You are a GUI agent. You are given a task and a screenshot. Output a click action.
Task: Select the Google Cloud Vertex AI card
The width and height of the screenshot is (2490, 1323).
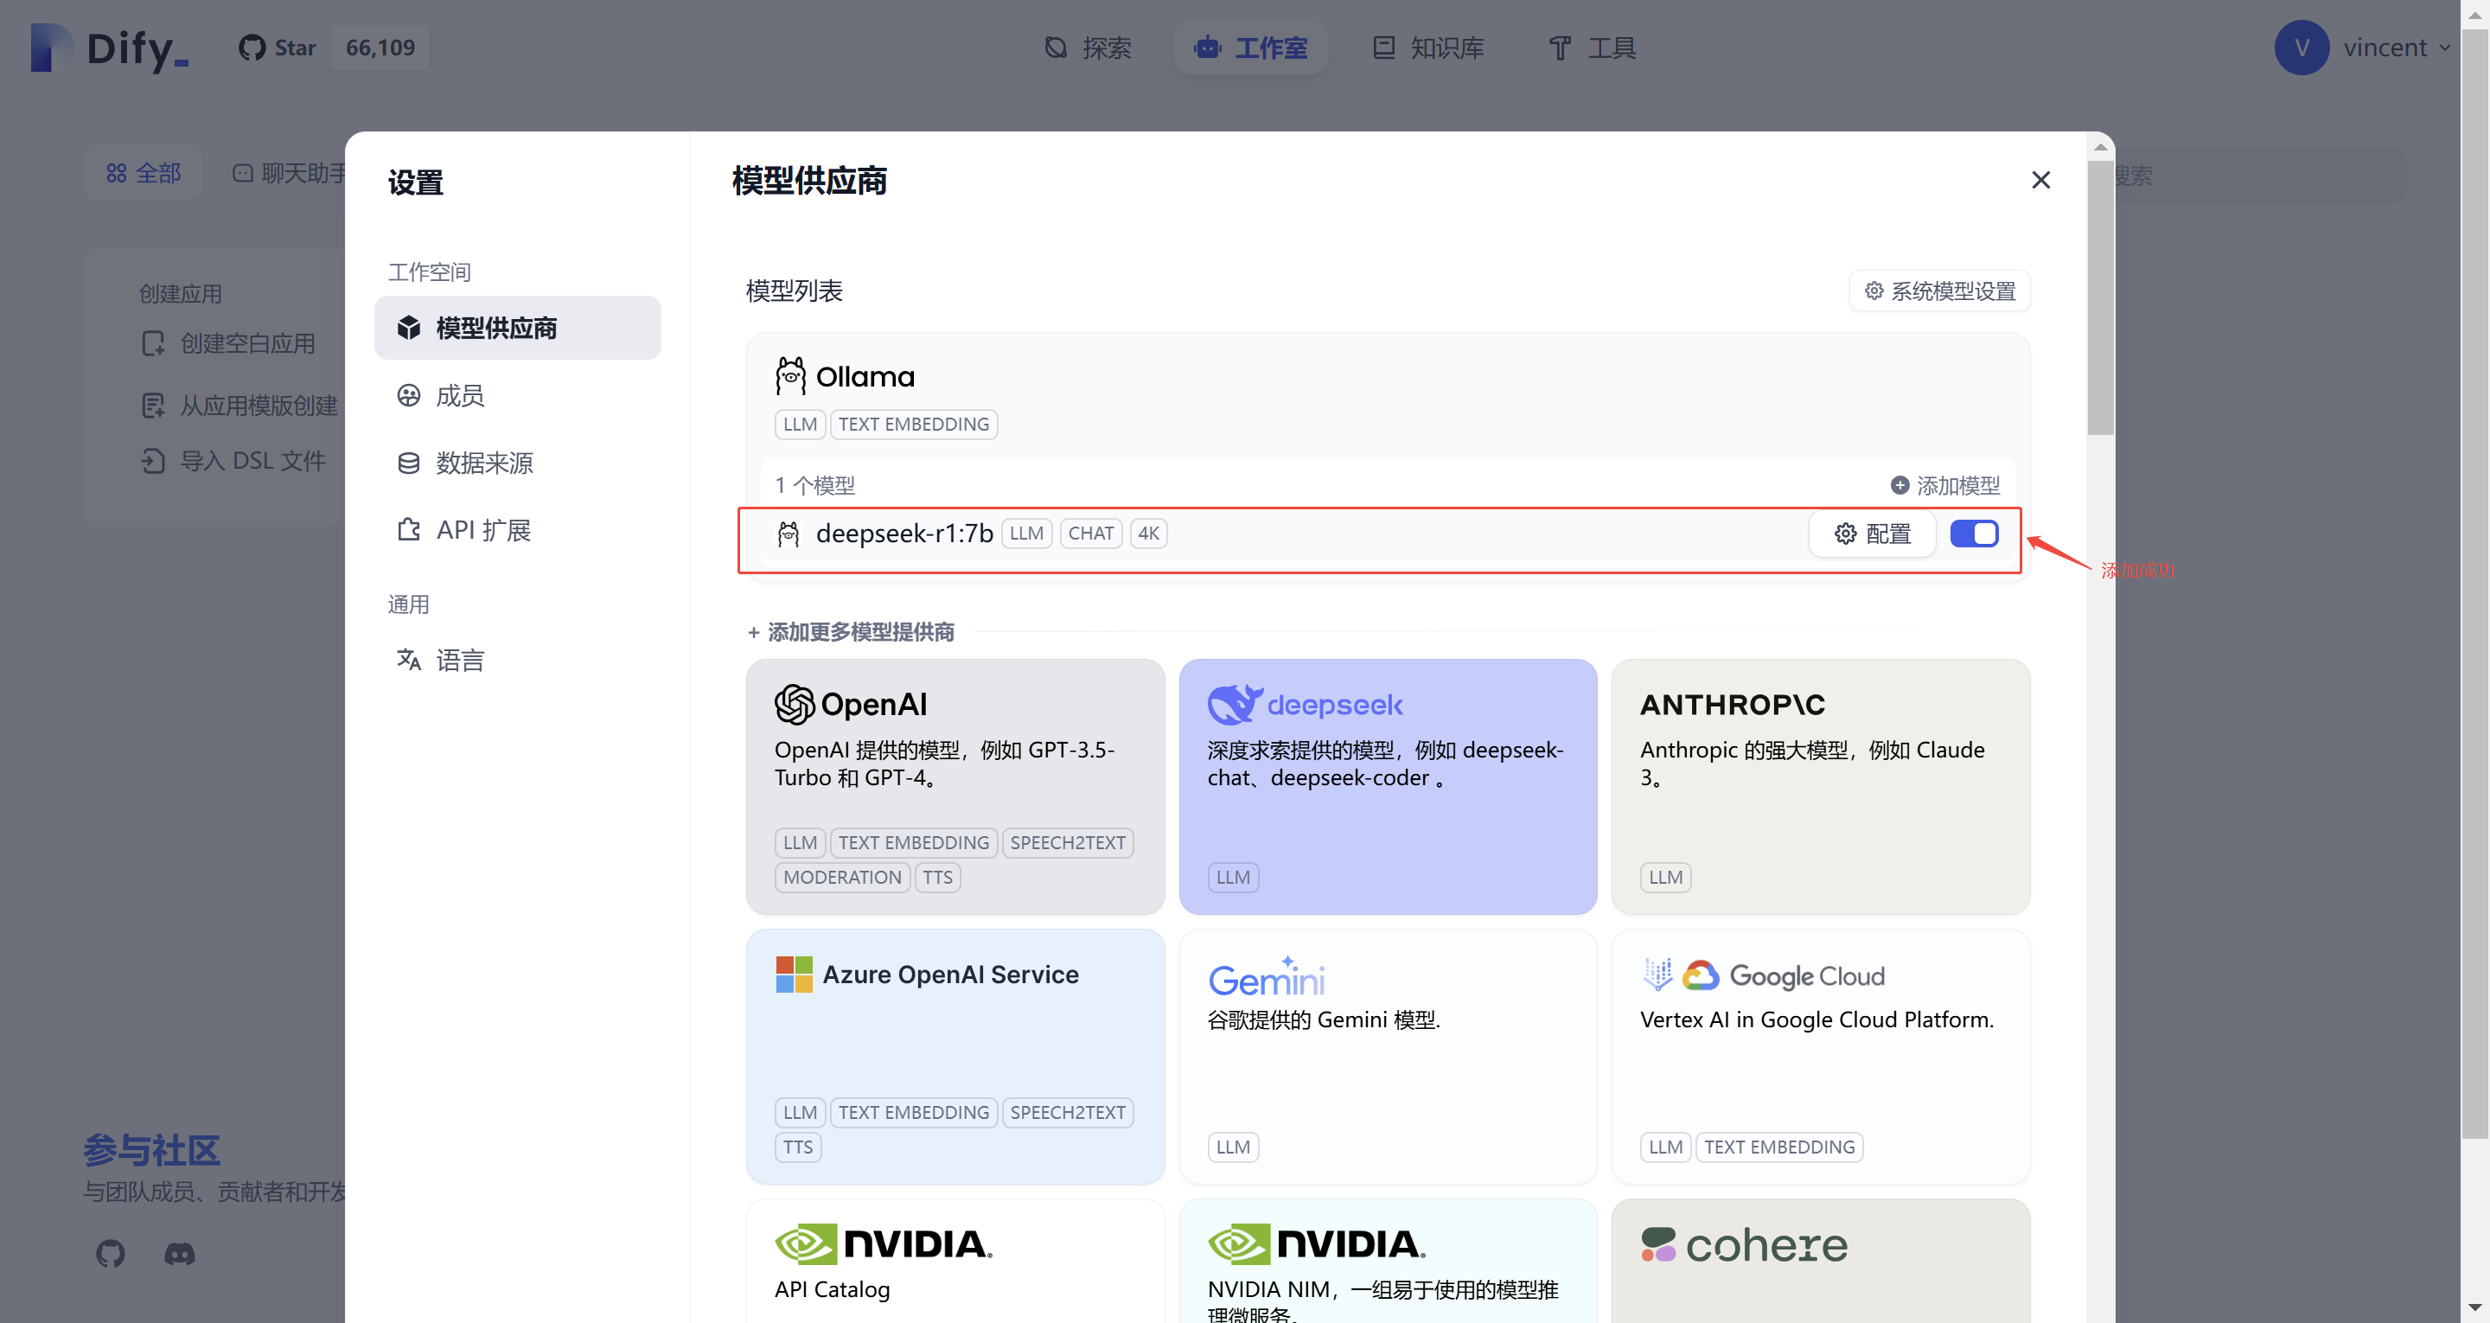click(x=1820, y=1056)
